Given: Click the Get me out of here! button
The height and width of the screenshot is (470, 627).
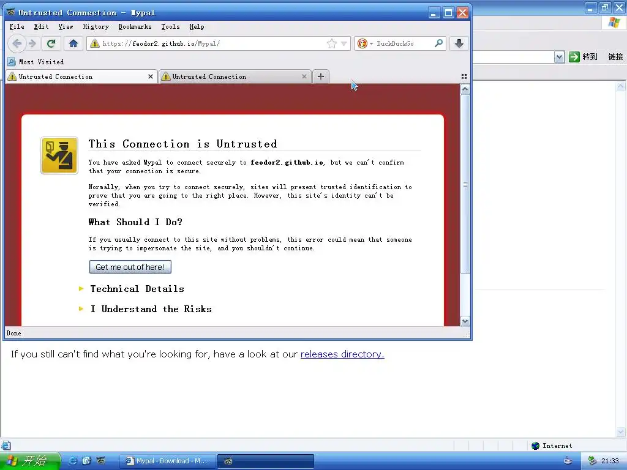Looking at the screenshot, I should [x=130, y=267].
